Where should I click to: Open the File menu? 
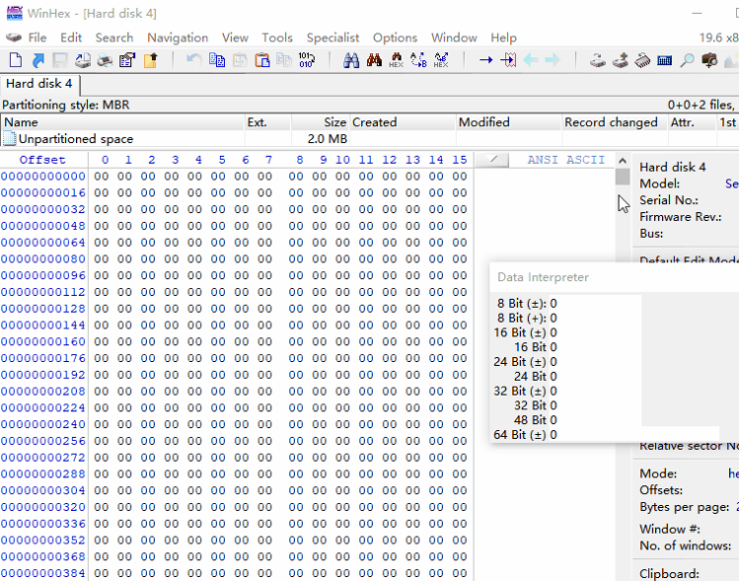pos(37,37)
